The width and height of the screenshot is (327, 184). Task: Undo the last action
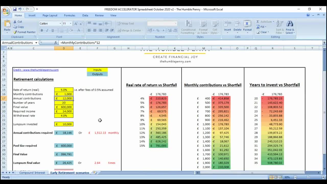(20, 9)
